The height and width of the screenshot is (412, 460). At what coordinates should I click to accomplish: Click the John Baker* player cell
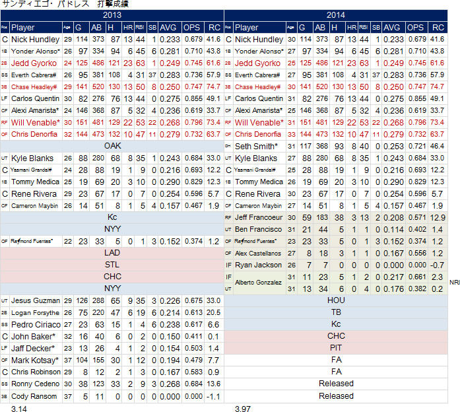pos(36,337)
